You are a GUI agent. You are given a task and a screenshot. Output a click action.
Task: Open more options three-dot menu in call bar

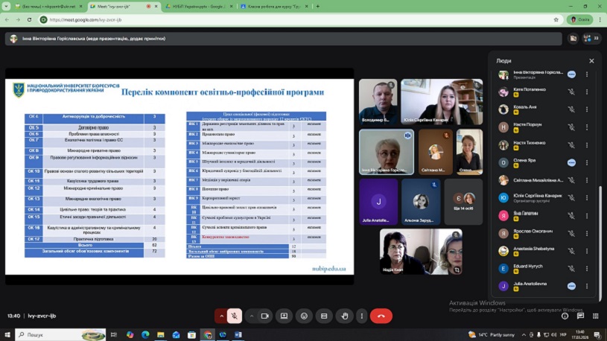(x=361, y=316)
